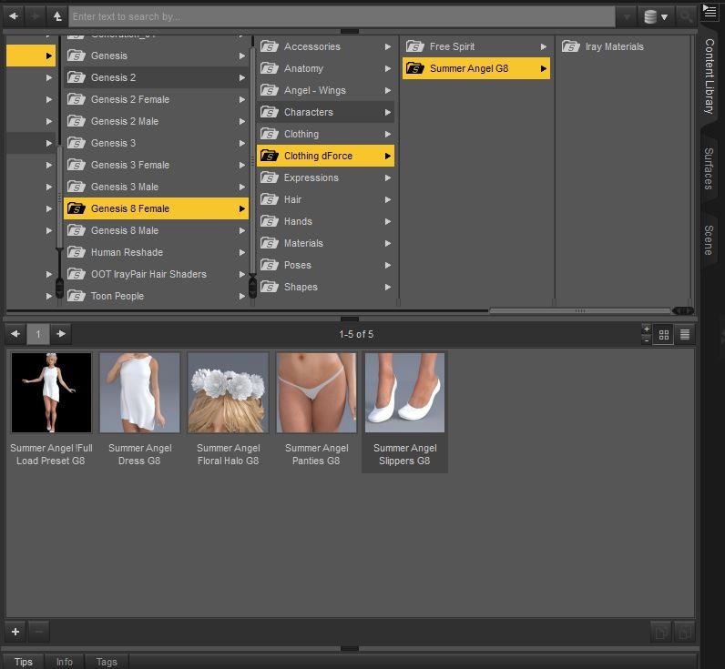Click Hair folder icon
This screenshot has width=725, height=669.
269,199
